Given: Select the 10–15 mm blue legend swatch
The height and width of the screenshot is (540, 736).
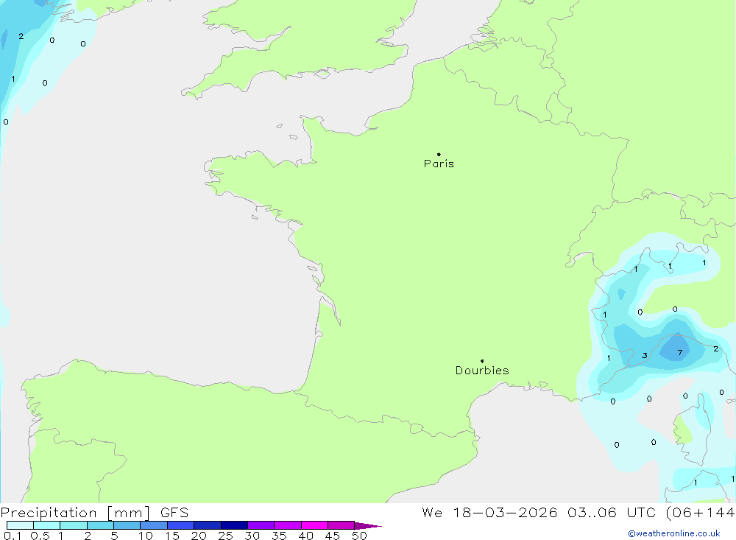Looking at the screenshot, I should coord(154,525).
